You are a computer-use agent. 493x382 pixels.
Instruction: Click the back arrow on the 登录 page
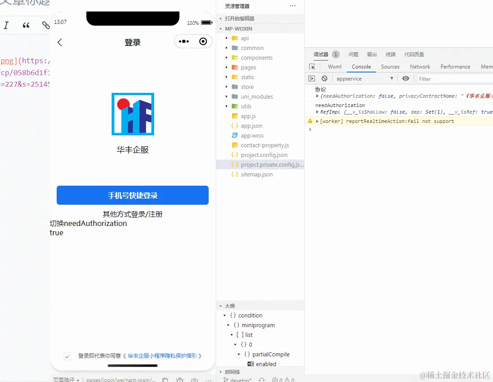pyautogui.click(x=60, y=42)
